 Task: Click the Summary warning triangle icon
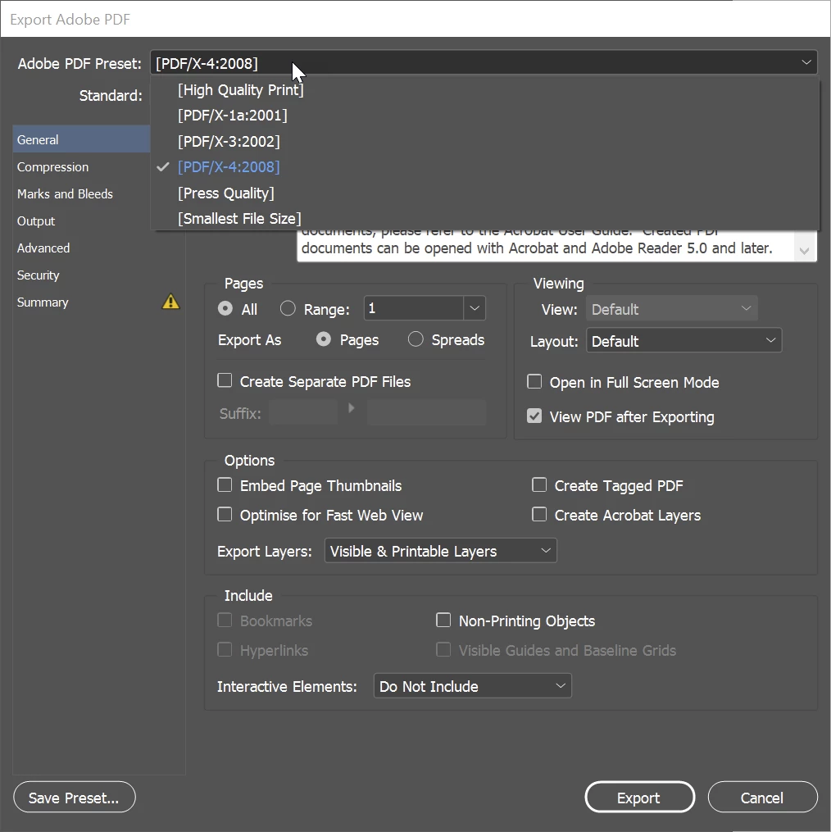[x=170, y=302]
